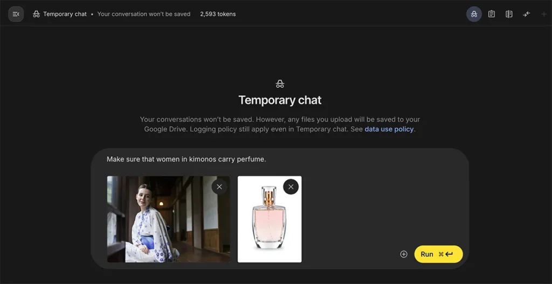The height and width of the screenshot is (284, 552).
Task: Remove the perfume bottle image attachment
Action: pyautogui.click(x=291, y=187)
